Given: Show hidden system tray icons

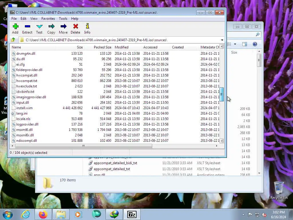Looking at the screenshot, I should pyautogui.click(x=243, y=215).
